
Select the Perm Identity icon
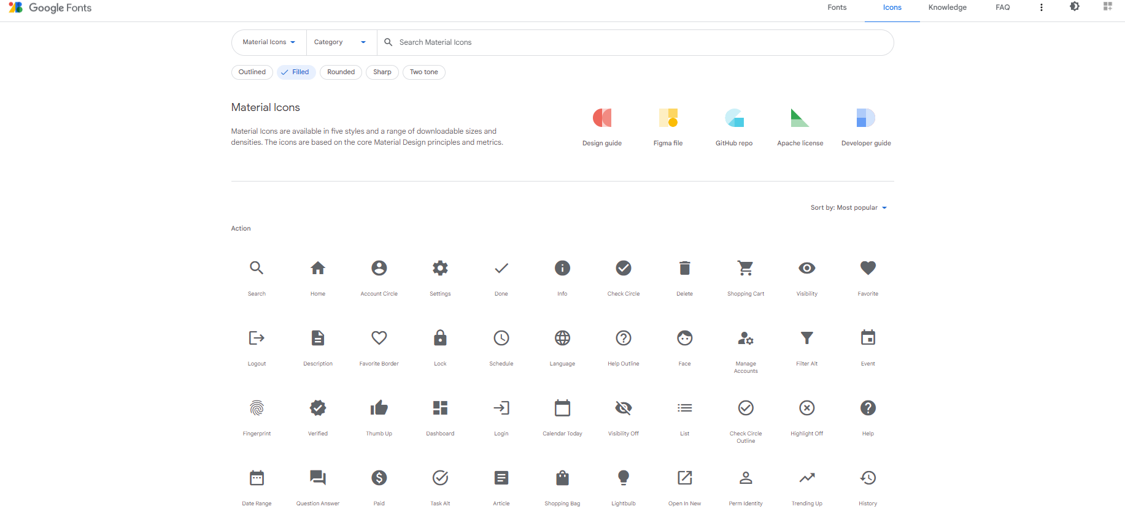[746, 478]
